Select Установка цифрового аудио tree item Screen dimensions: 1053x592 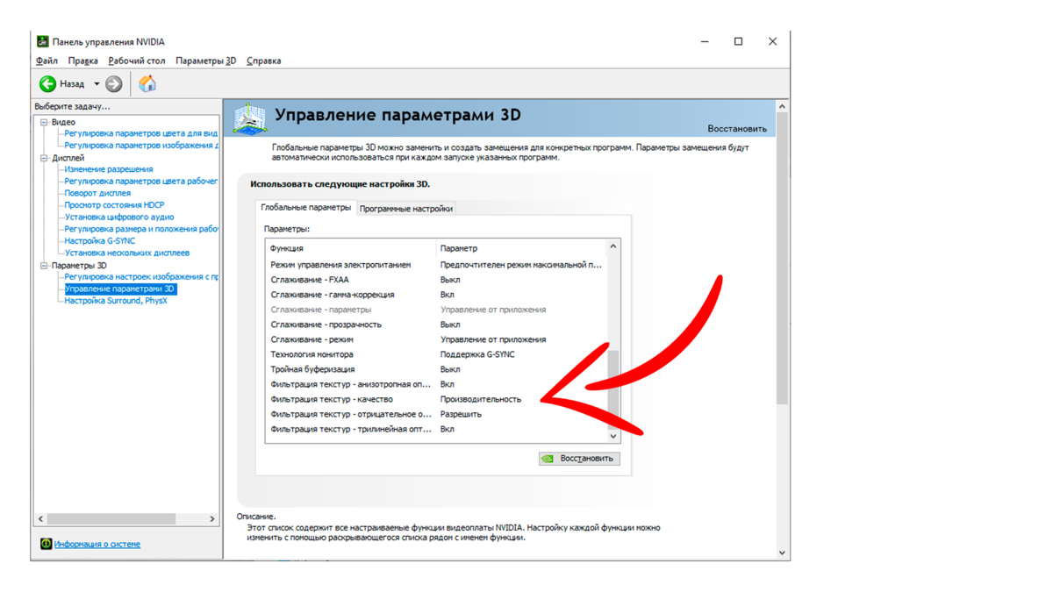tap(119, 217)
